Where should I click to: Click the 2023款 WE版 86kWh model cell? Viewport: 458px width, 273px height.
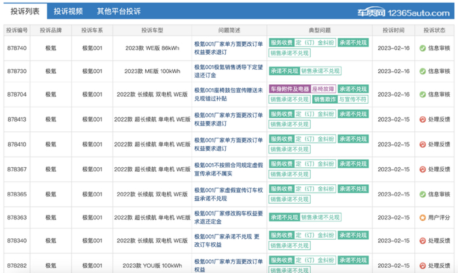point(152,48)
